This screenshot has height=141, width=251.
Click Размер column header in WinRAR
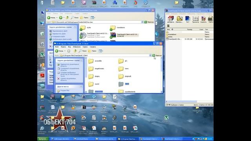pyautogui.click(x=189, y=29)
